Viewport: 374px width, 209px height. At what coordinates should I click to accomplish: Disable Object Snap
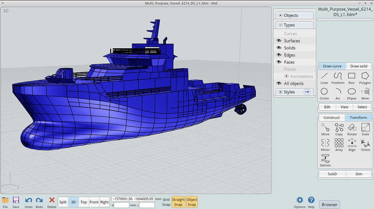tap(192, 202)
